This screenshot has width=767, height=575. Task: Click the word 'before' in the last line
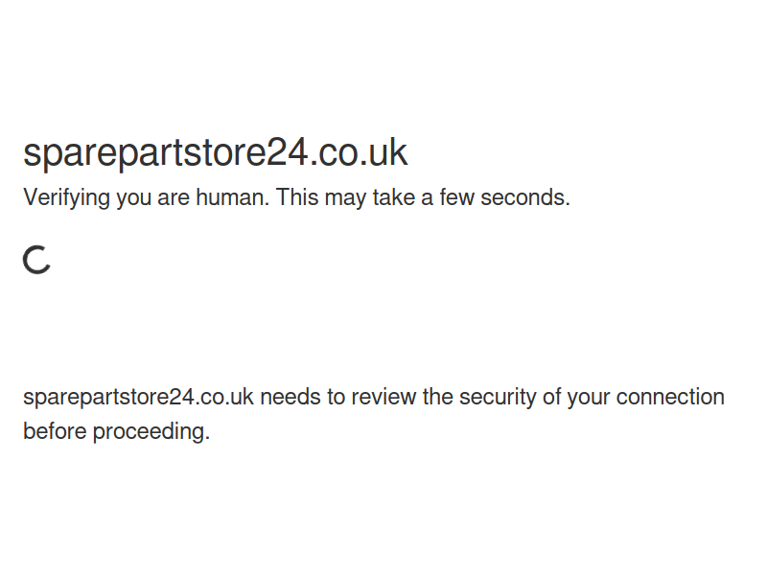(55, 431)
